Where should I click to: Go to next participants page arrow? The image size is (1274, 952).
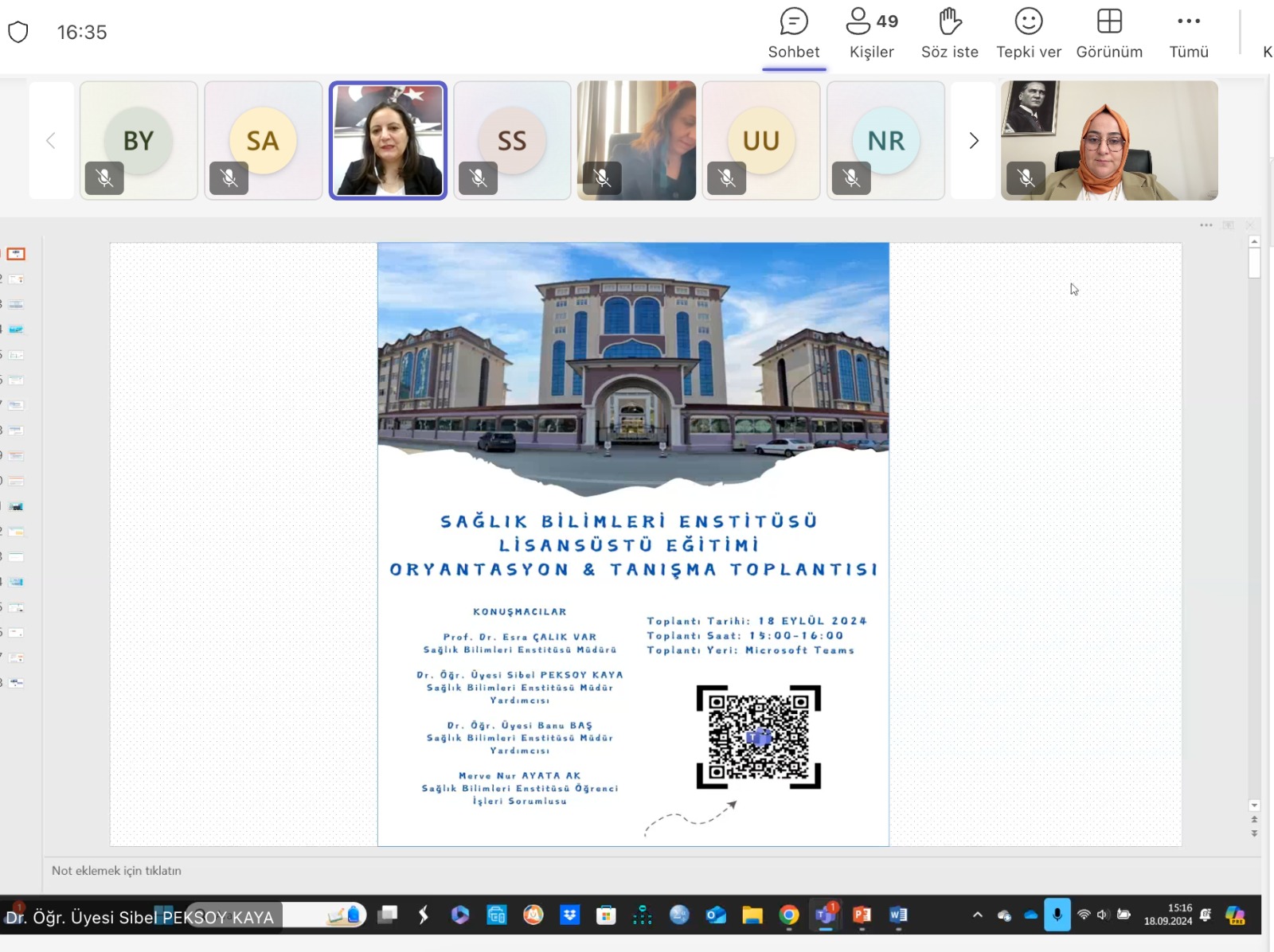(x=973, y=141)
